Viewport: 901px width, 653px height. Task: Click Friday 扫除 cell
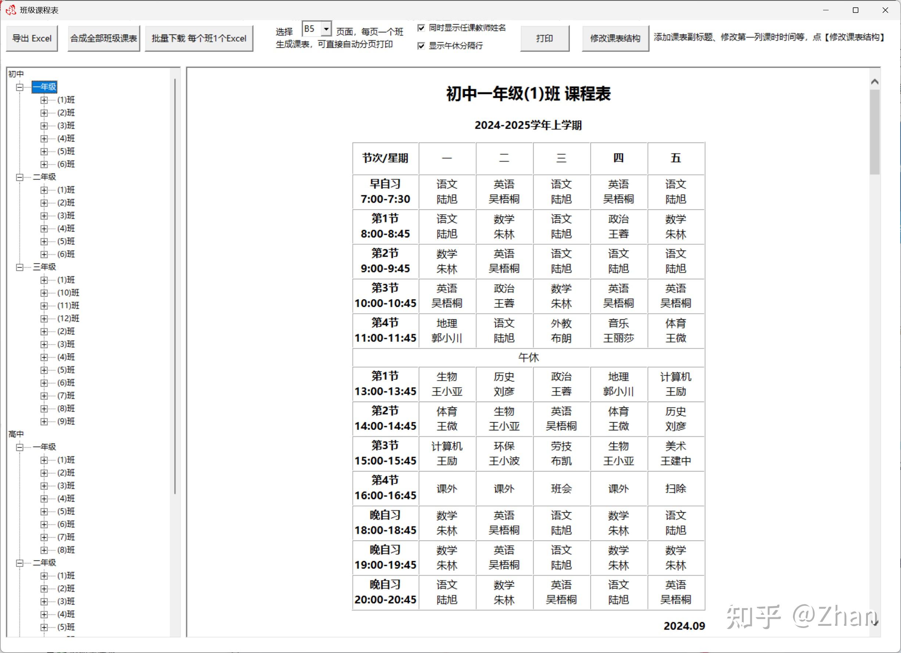coord(676,489)
